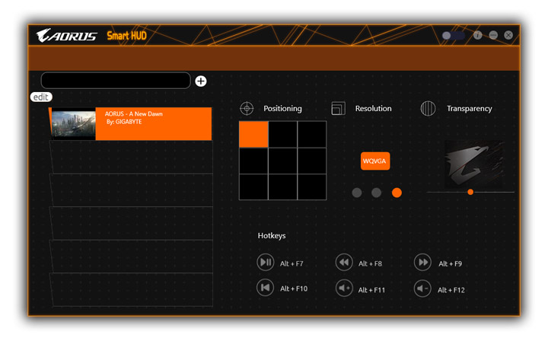Select the middle-right position cell

312,161
